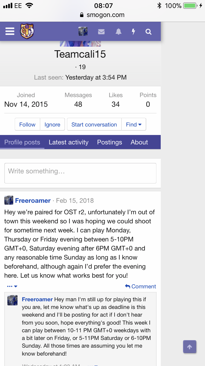Open the About tab
The image size is (205, 366).
click(x=139, y=142)
